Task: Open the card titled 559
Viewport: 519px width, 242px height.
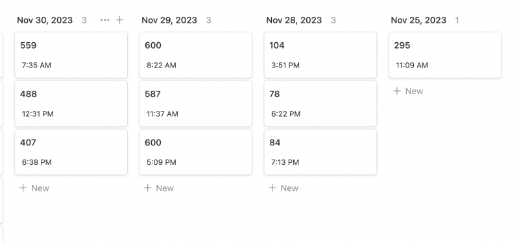Action: pyautogui.click(x=71, y=55)
